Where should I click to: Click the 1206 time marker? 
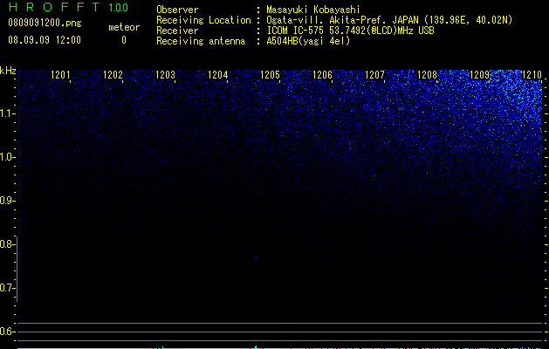pyautogui.click(x=322, y=74)
